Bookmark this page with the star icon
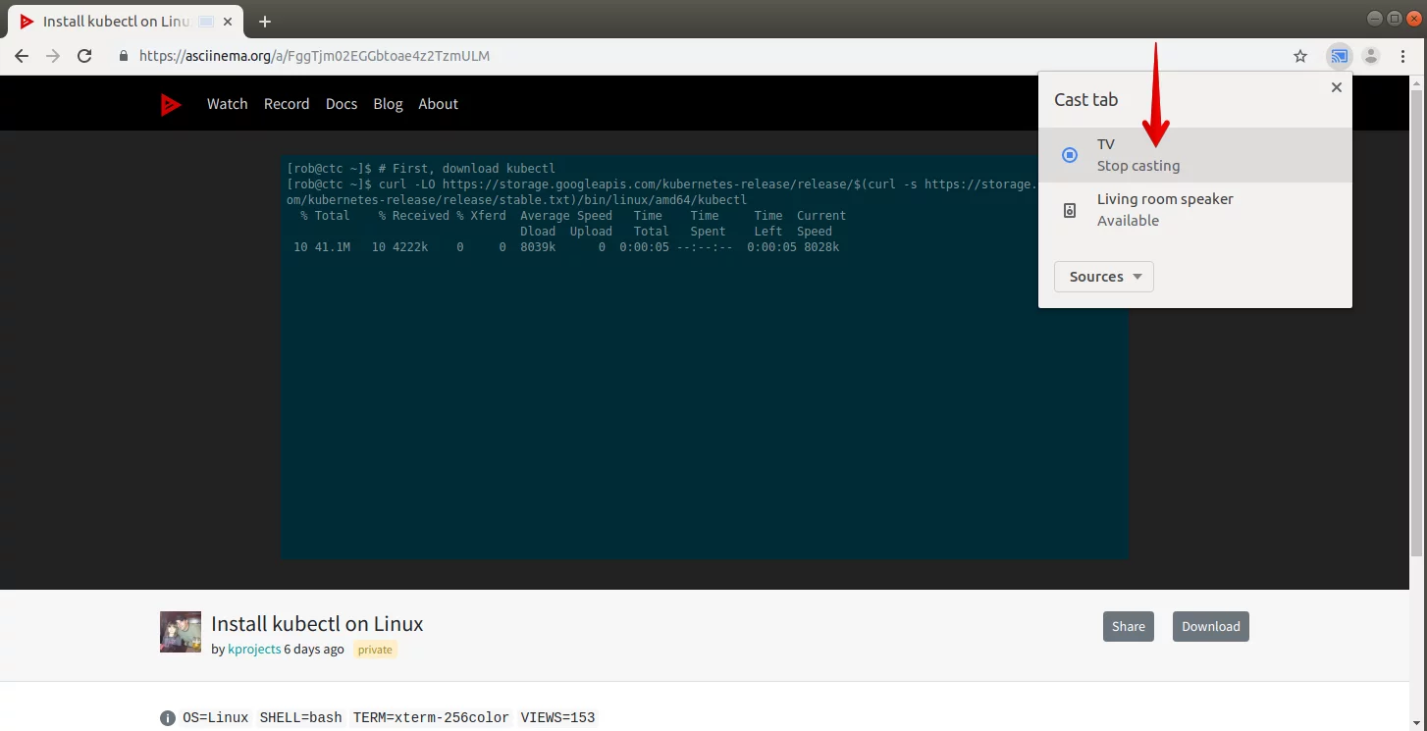The image size is (1427, 731). pos(1300,56)
